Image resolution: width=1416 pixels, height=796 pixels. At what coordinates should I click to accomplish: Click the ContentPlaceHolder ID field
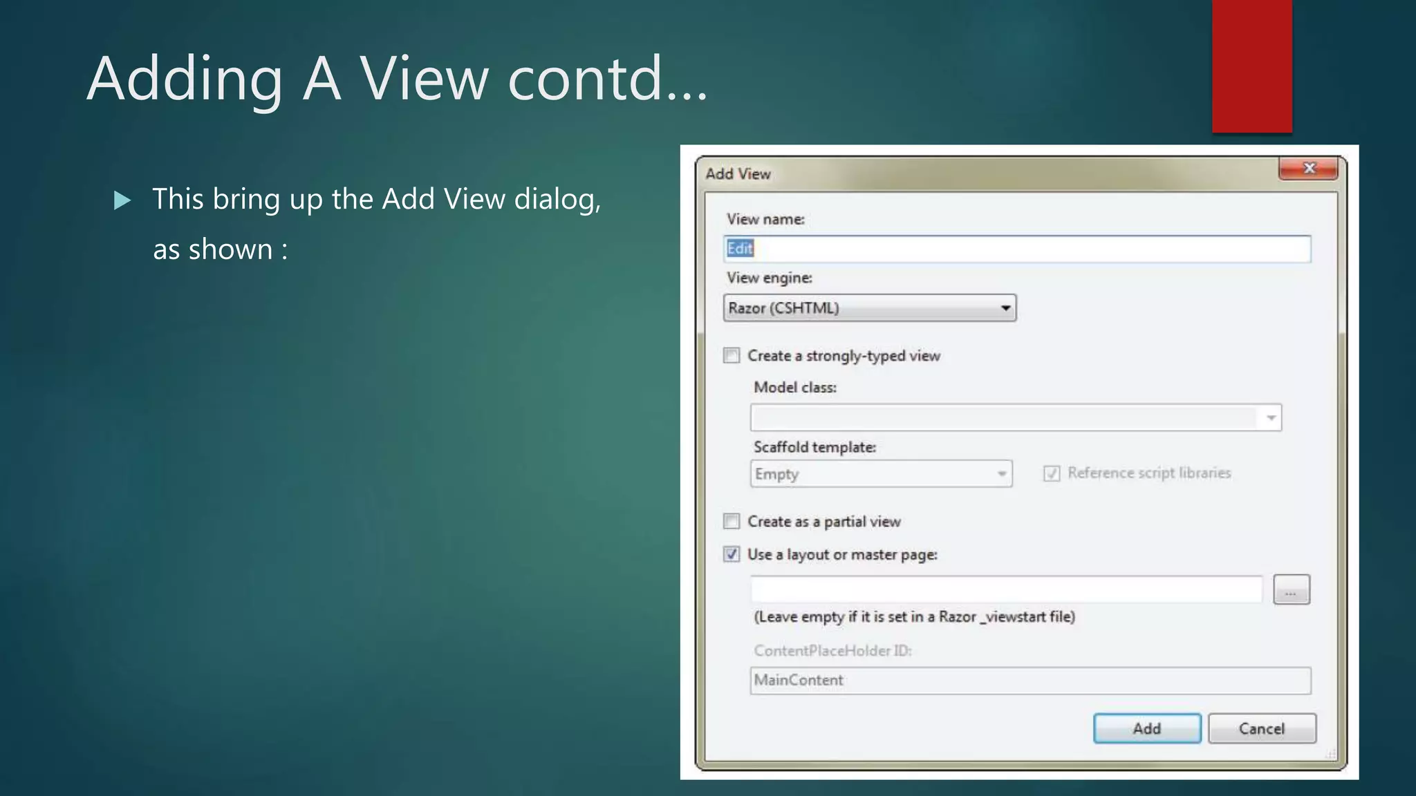(x=1030, y=681)
